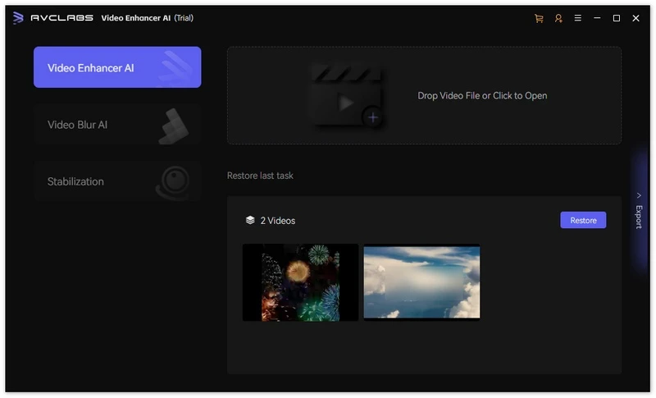Click Drop Video File or Click to Open
This screenshot has width=656, height=398.
[482, 96]
